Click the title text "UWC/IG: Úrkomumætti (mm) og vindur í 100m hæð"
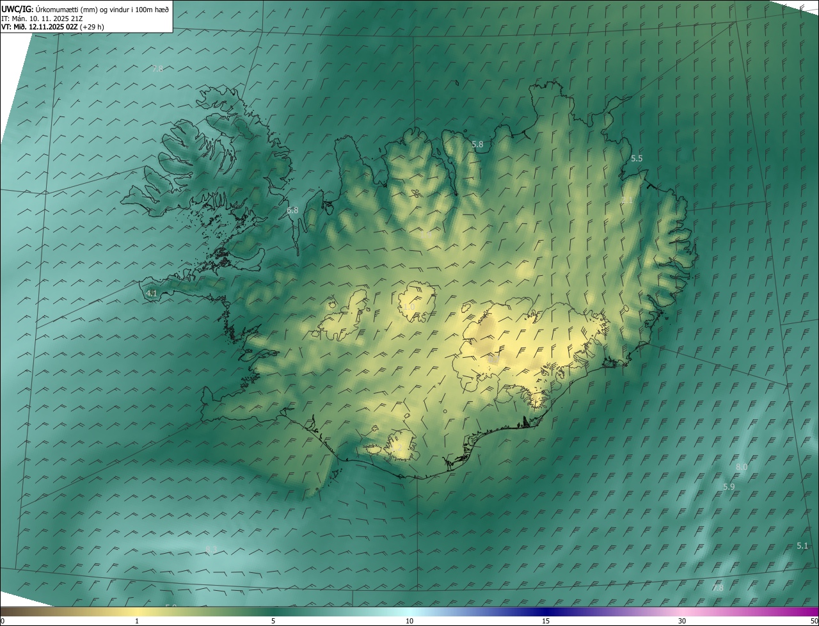This screenshot has width=819, height=626. (85, 9)
